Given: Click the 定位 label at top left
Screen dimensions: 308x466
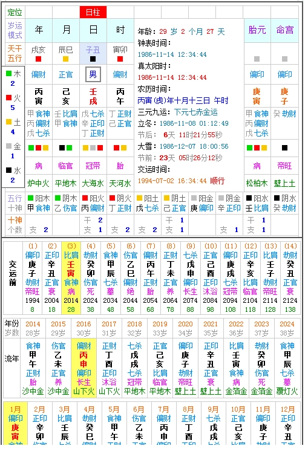Looking at the screenshot, I should coord(15,12).
